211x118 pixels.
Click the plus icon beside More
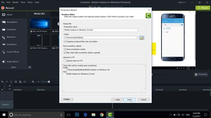30,67
